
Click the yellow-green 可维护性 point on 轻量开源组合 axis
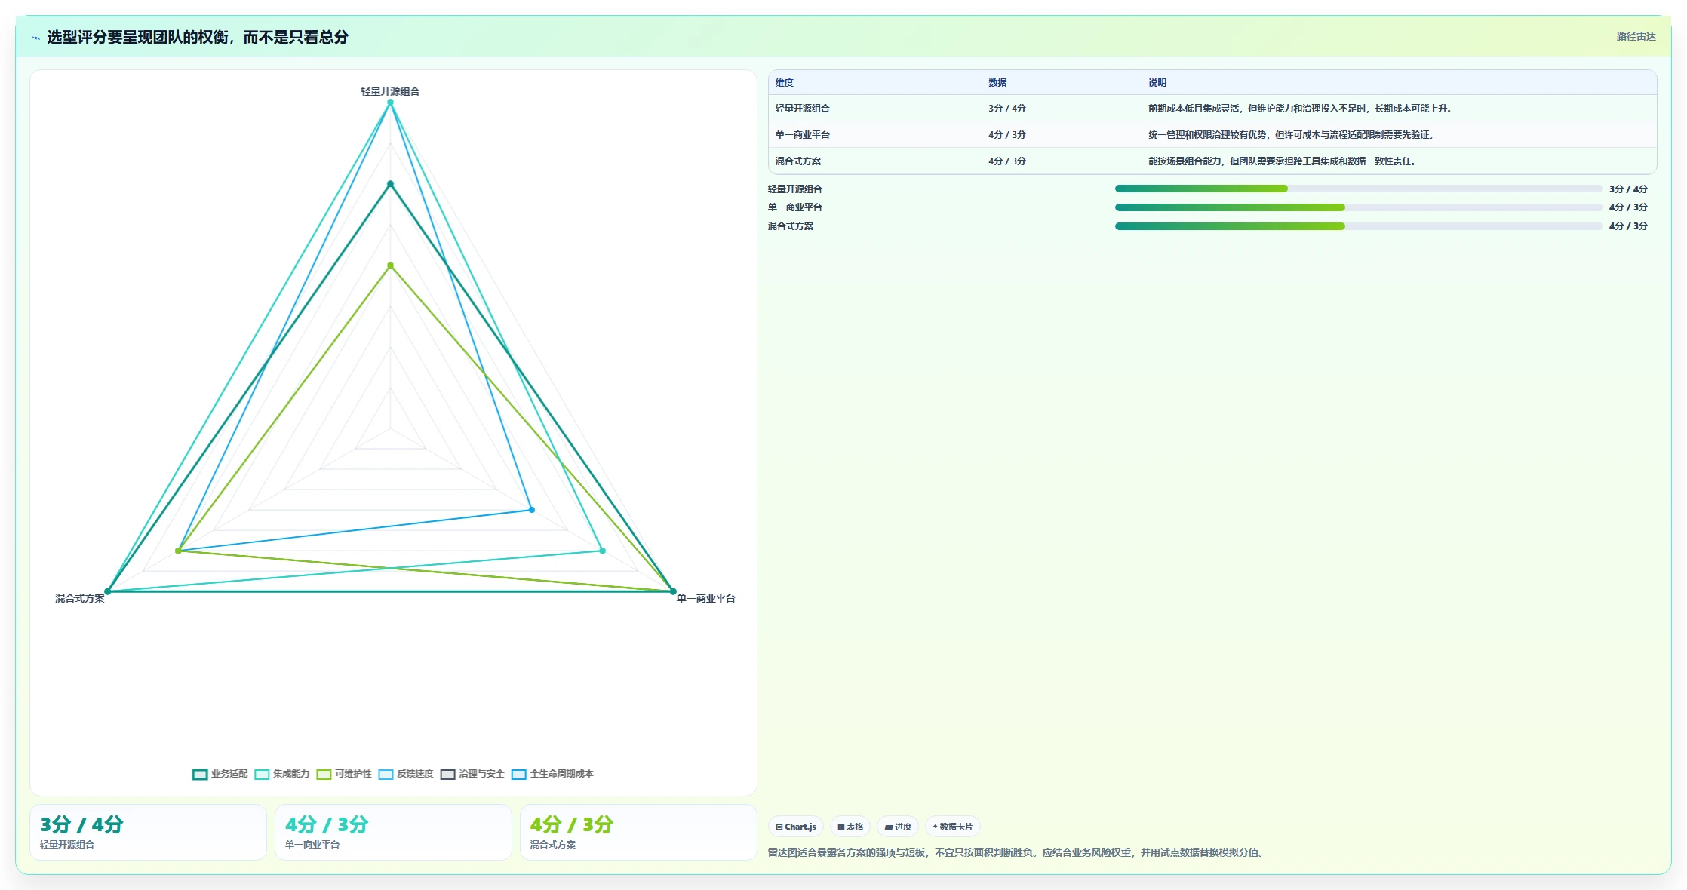(x=390, y=265)
